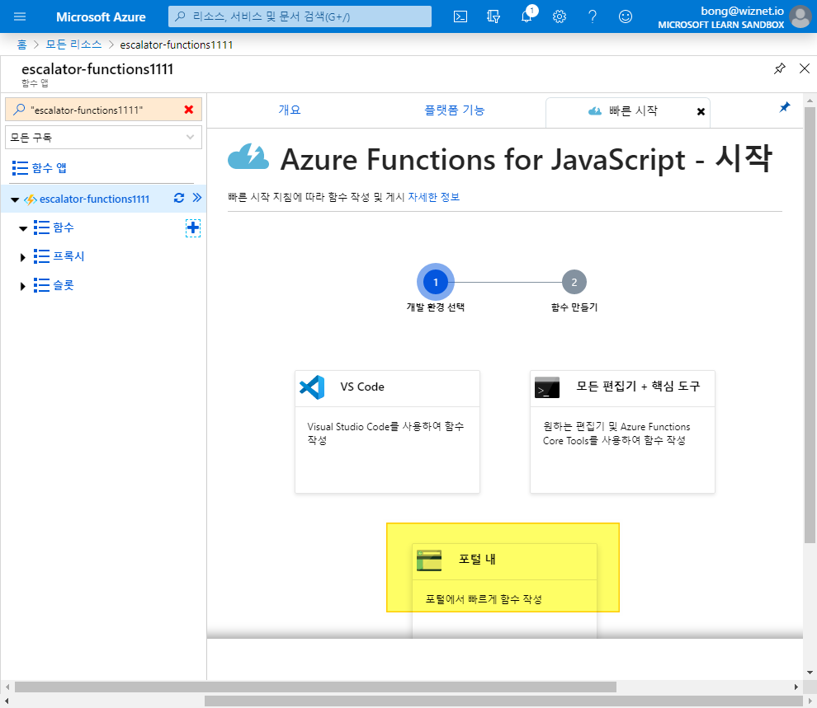Click the Azure Functions cloud lightning logo
817x708 pixels.
[248, 157]
